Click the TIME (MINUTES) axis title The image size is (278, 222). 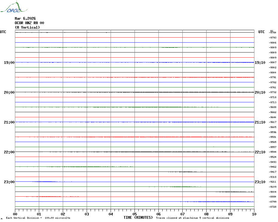tap(138, 218)
